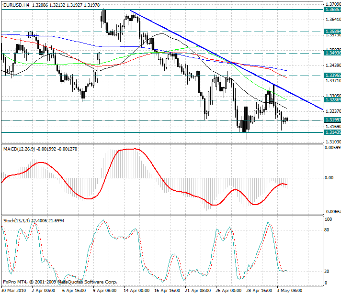Click the MACD 0.00 zero-line scale value

(329, 178)
